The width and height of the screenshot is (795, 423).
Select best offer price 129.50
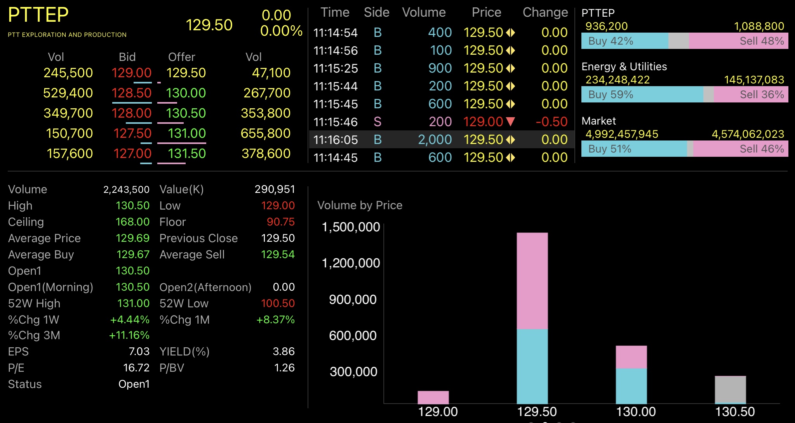click(x=186, y=73)
